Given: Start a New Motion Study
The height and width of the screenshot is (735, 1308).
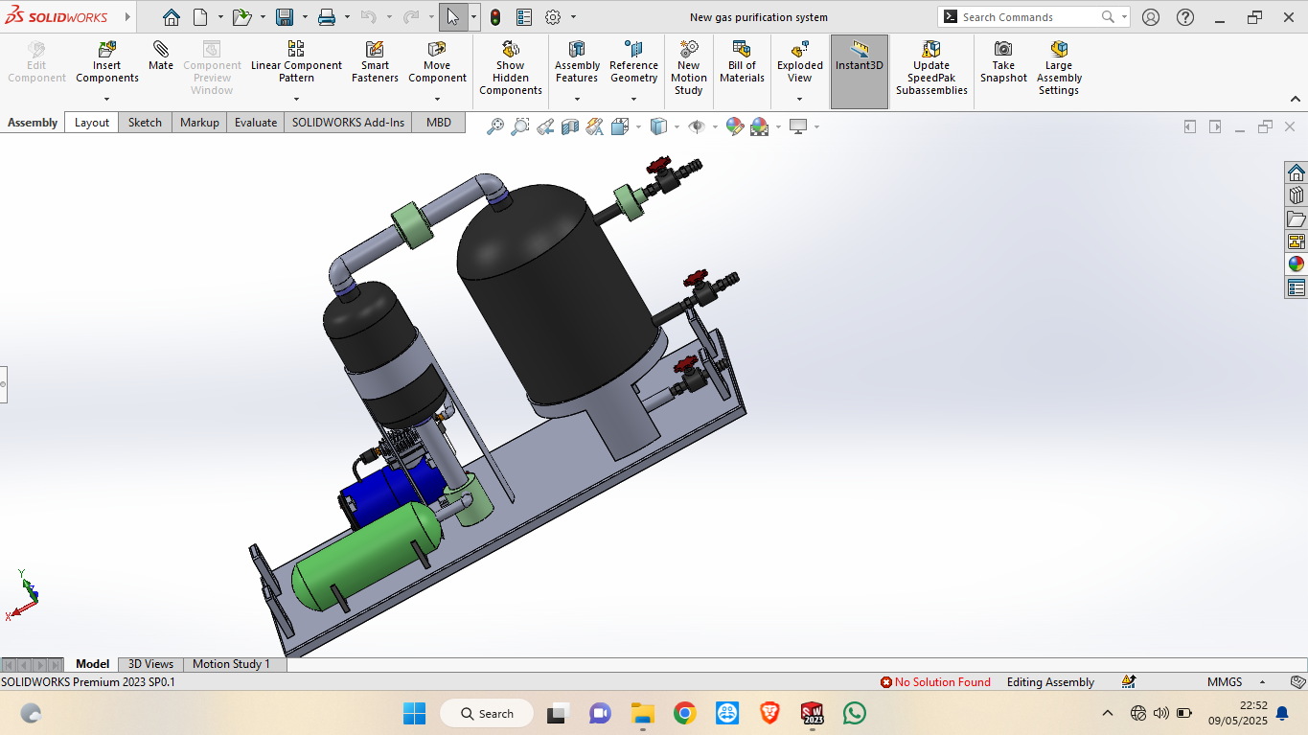Looking at the screenshot, I should tap(689, 68).
